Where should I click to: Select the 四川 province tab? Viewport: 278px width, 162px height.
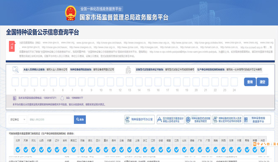[x=98, y=140]
